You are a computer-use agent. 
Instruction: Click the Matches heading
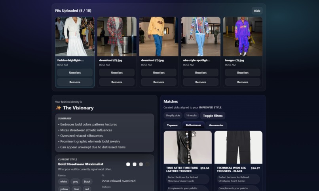171,101
